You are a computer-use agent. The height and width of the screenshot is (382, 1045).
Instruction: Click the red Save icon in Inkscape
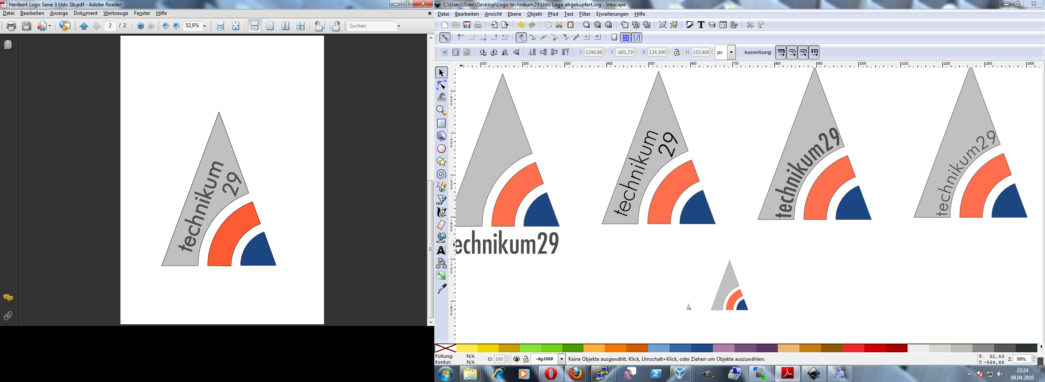coord(467,25)
